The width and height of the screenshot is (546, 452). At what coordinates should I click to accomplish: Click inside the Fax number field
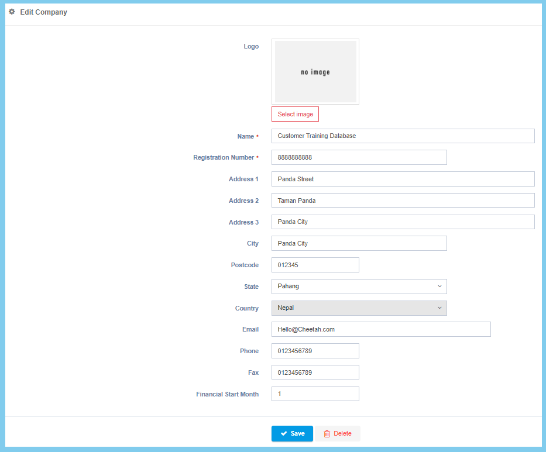(315, 372)
